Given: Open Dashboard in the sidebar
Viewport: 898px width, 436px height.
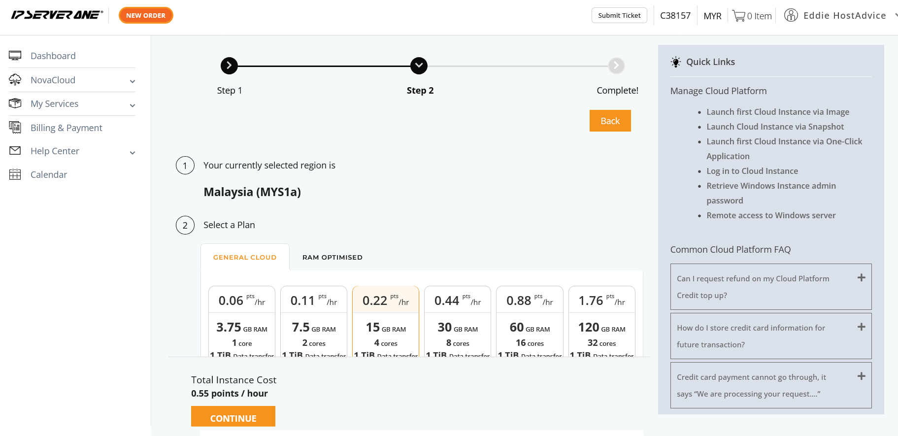Looking at the screenshot, I should coord(53,56).
